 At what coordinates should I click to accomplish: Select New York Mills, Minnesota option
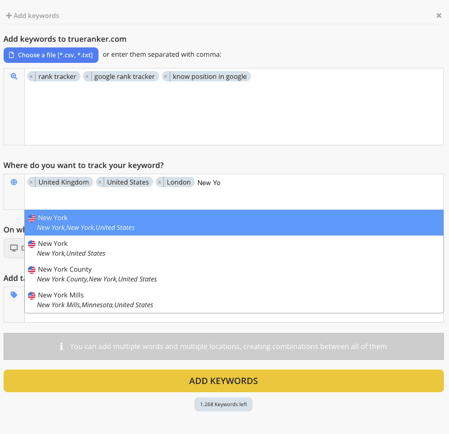(234, 300)
